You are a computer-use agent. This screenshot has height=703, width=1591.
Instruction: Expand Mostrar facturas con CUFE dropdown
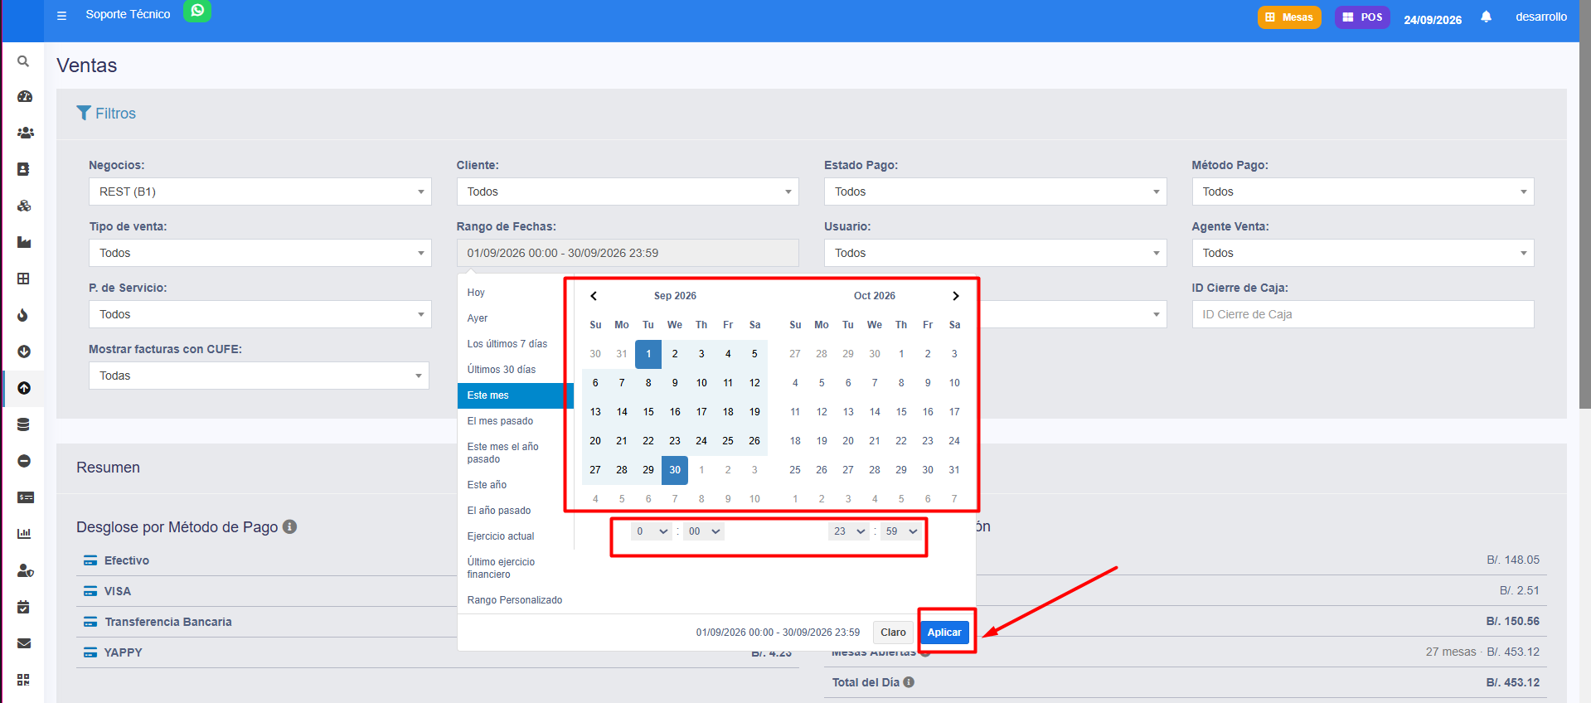pyautogui.click(x=259, y=376)
